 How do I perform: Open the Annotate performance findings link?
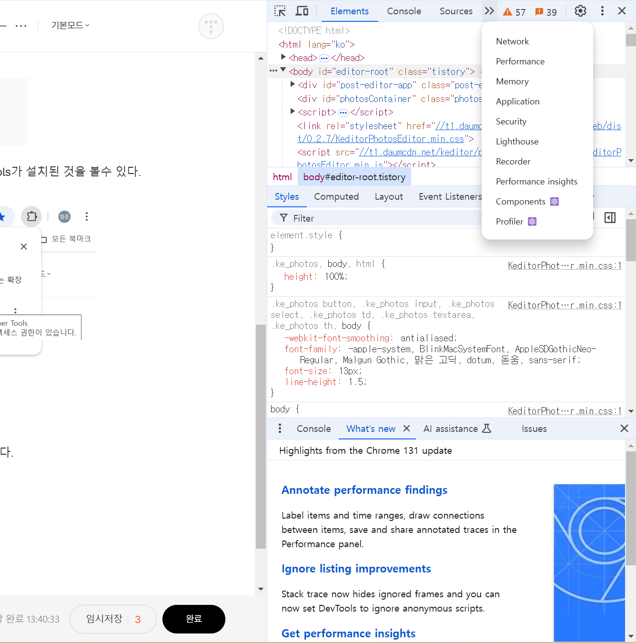[364, 490]
